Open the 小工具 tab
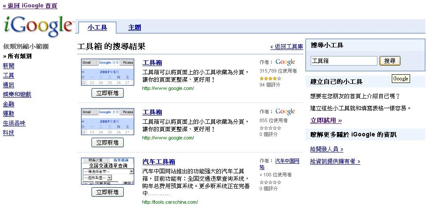The image size is (431, 212). (x=97, y=27)
